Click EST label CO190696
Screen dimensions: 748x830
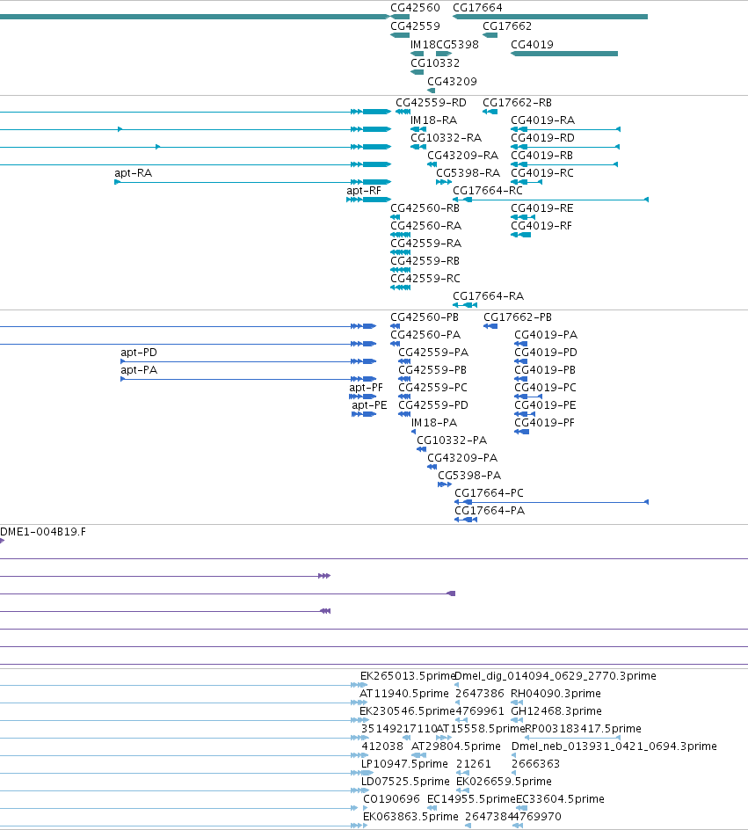(391, 799)
